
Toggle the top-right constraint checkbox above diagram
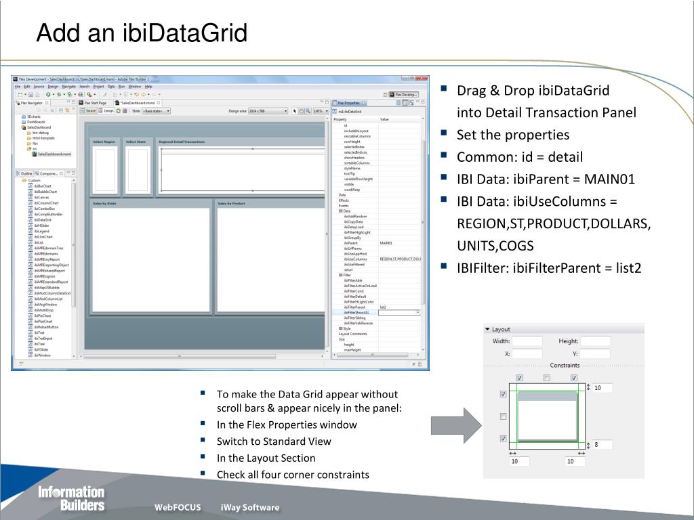(573, 378)
